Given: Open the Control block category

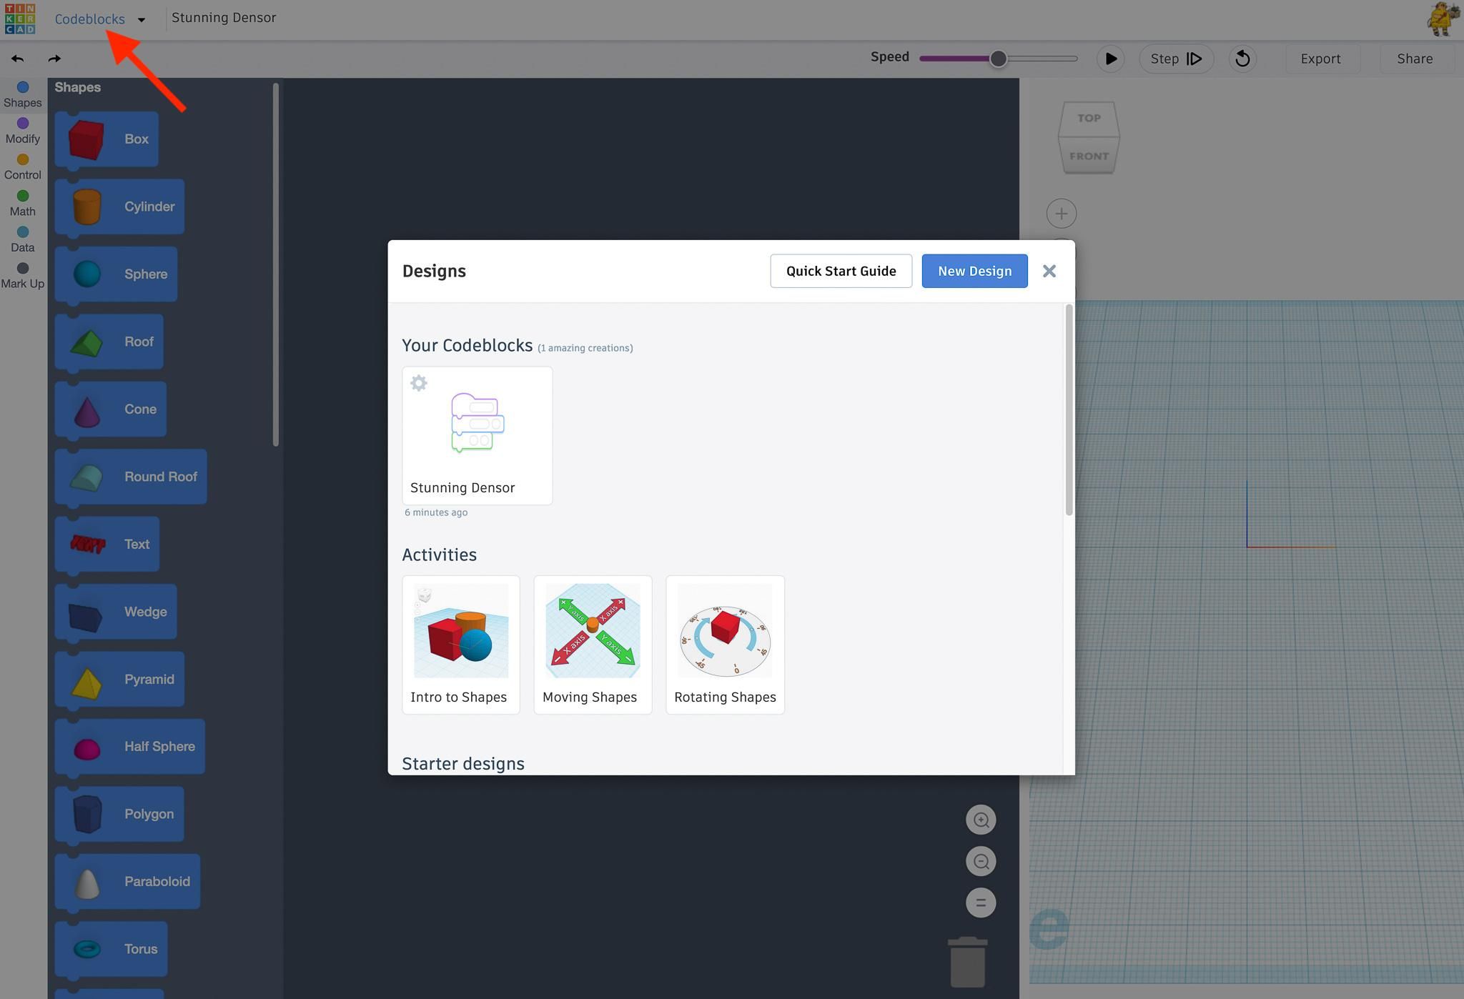Looking at the screenshot, I should 23,167.
